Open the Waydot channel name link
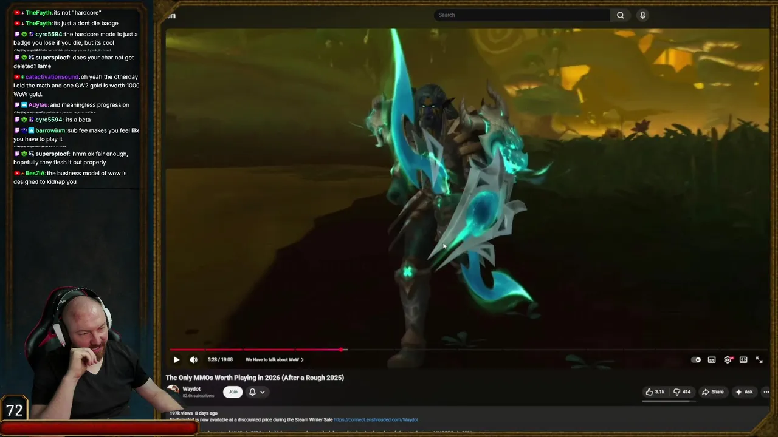The image size is (778, 437). click(191, 389)
